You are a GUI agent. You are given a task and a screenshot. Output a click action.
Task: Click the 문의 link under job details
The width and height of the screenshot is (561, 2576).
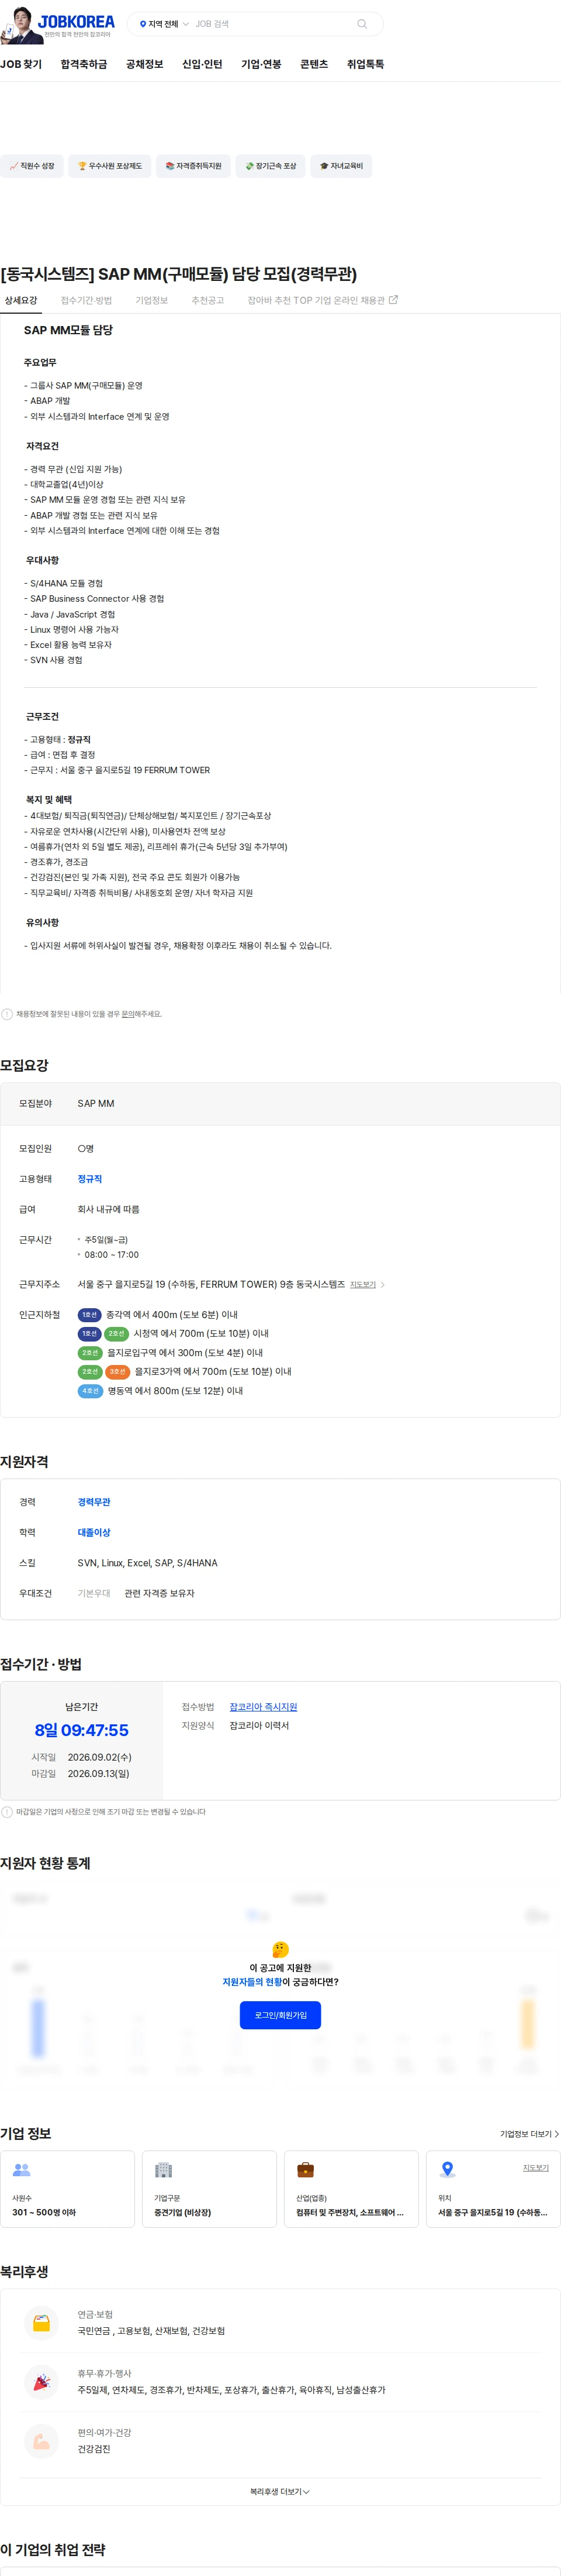(x=127, y=1014)
